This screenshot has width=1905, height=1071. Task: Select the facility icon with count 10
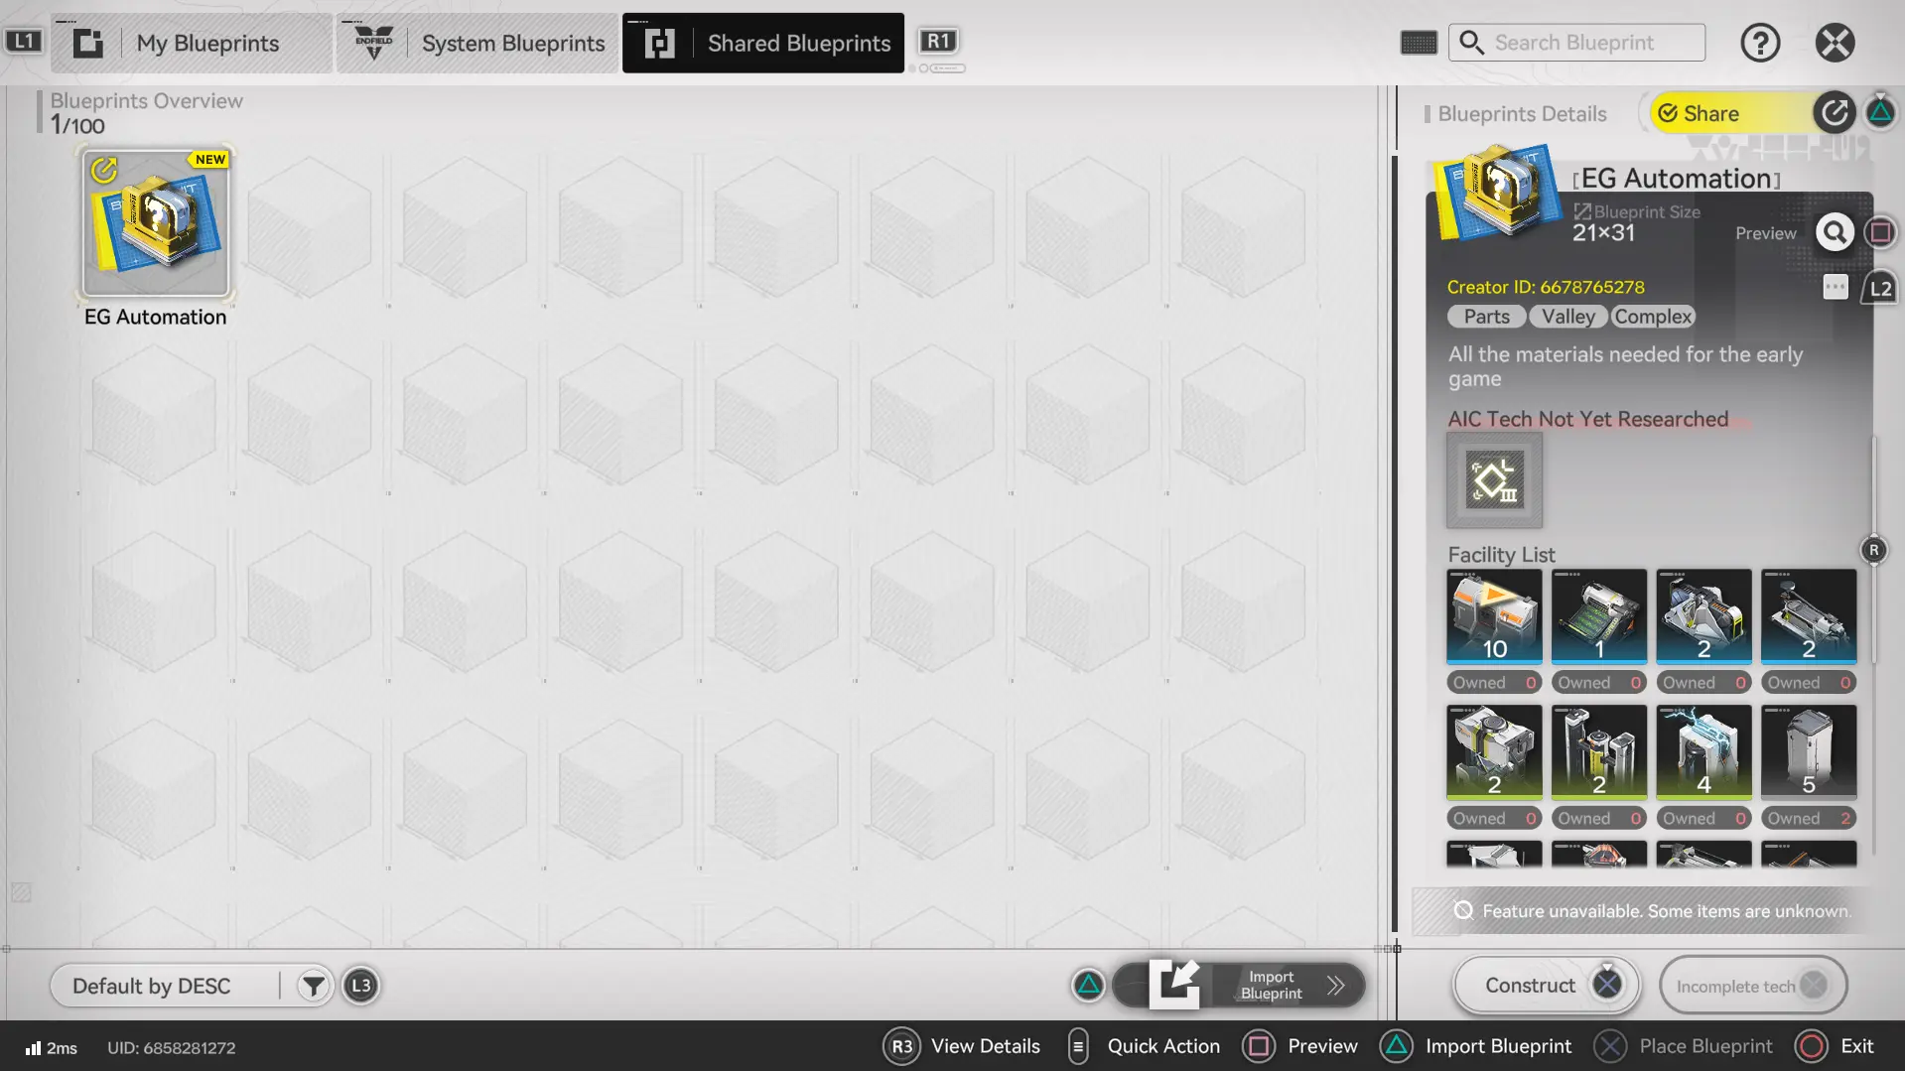(x=1494, y=616)
